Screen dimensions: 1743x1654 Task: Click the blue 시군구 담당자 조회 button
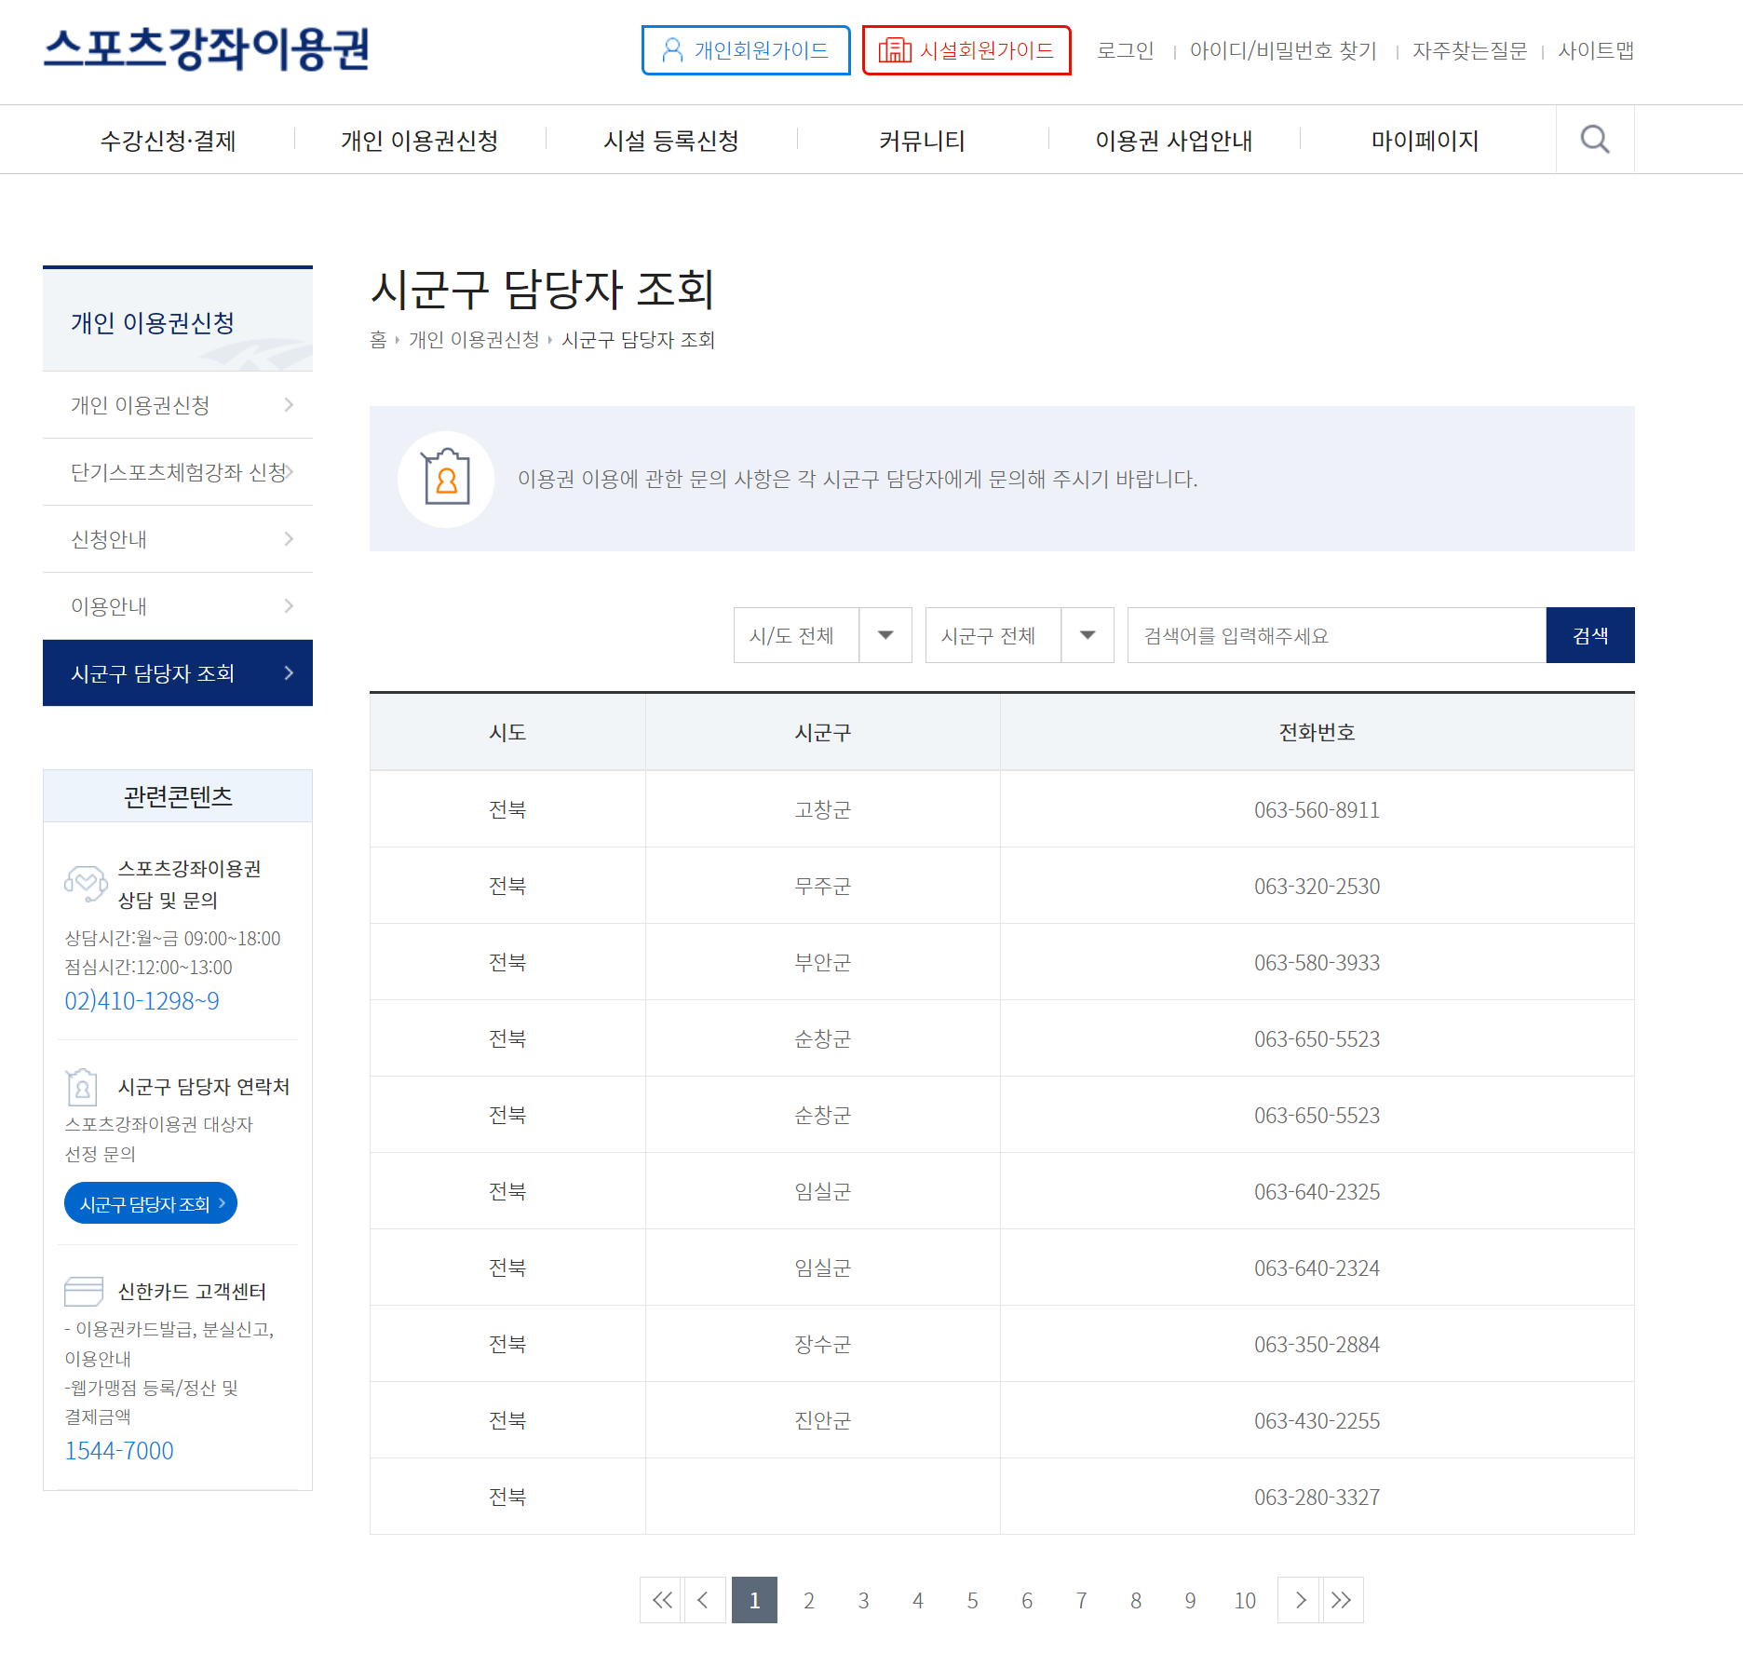pyautogui.click(x=150, y=1202)
